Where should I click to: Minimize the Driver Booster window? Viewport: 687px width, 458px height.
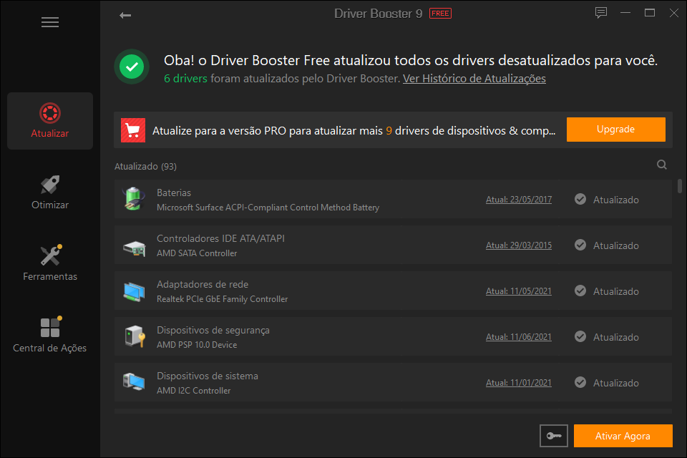tap(625, 13)
